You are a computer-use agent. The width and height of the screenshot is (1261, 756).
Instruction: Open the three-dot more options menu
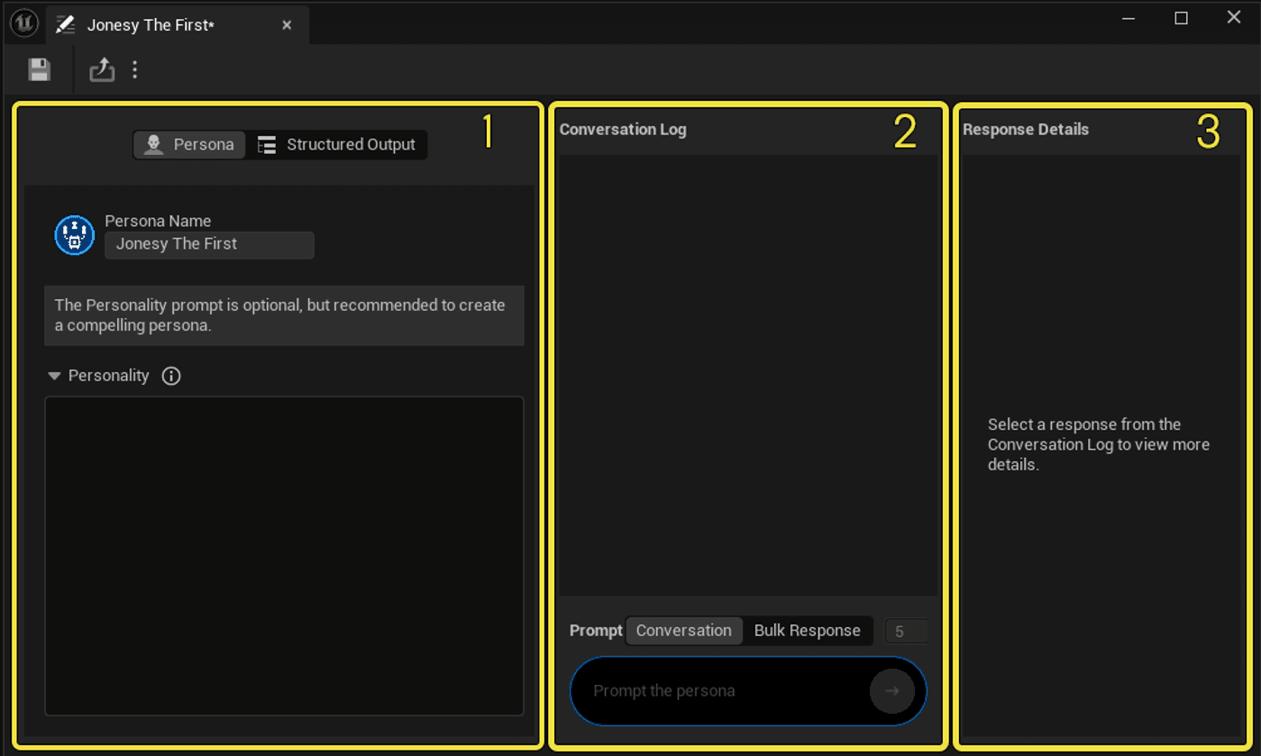[135, 69]
